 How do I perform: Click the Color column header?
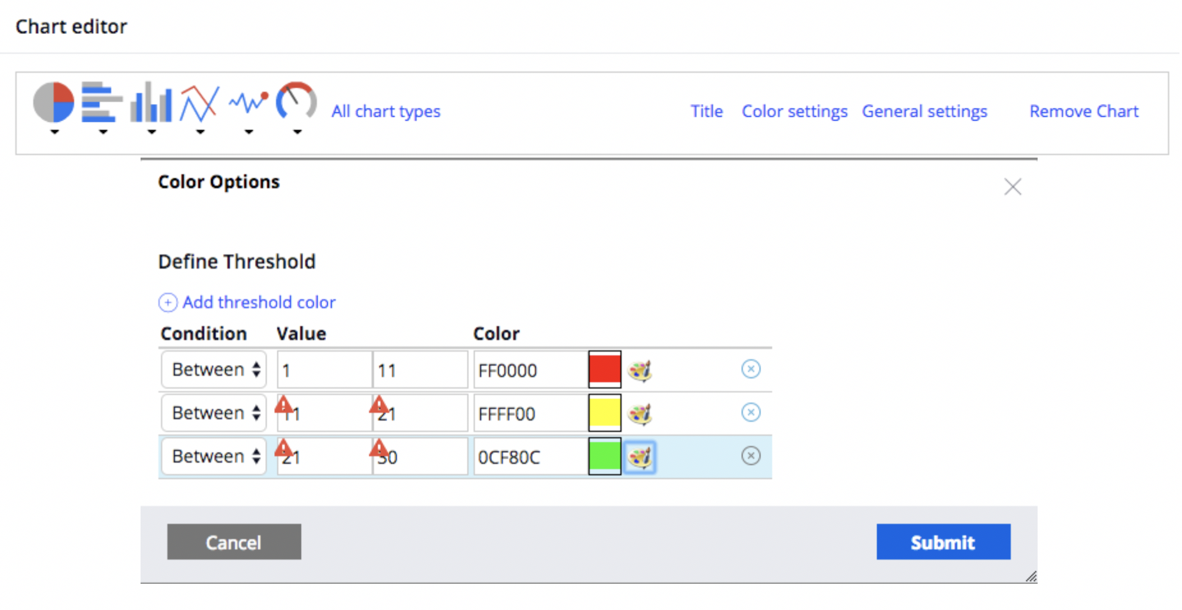coord(496,334)
